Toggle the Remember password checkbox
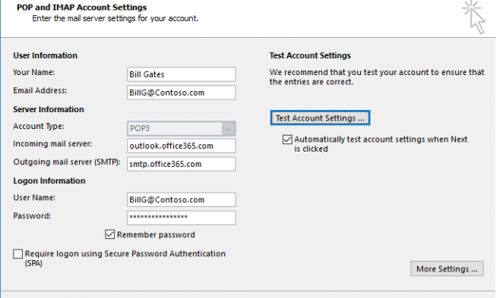Image resolution: width=496 pixels, height=298 pixels. pos(110,234)
